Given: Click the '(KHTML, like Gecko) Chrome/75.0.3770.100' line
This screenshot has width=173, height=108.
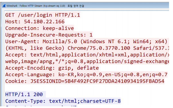Looking at the screenshot, I should pos(87,48).
